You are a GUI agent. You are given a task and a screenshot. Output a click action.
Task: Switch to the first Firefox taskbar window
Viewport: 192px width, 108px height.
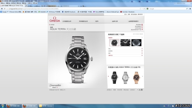coord(14,106)
